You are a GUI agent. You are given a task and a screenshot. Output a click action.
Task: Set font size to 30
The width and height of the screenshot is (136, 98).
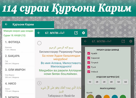point(104,82)
